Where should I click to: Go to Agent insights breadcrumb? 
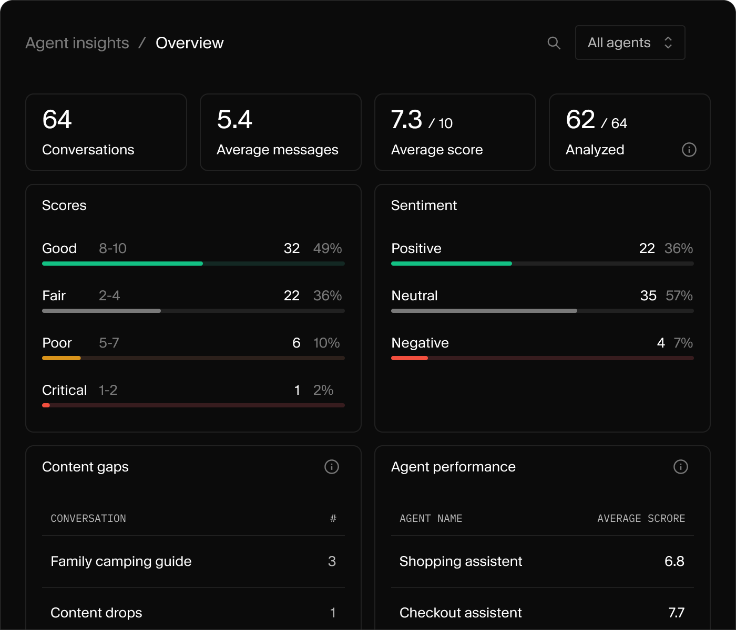pos(77,43)
